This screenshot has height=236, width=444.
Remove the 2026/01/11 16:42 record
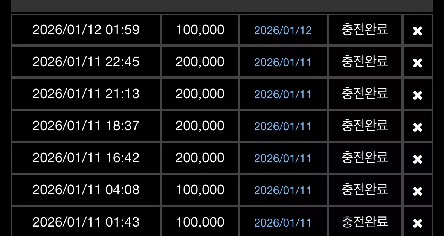coord(418,159)
